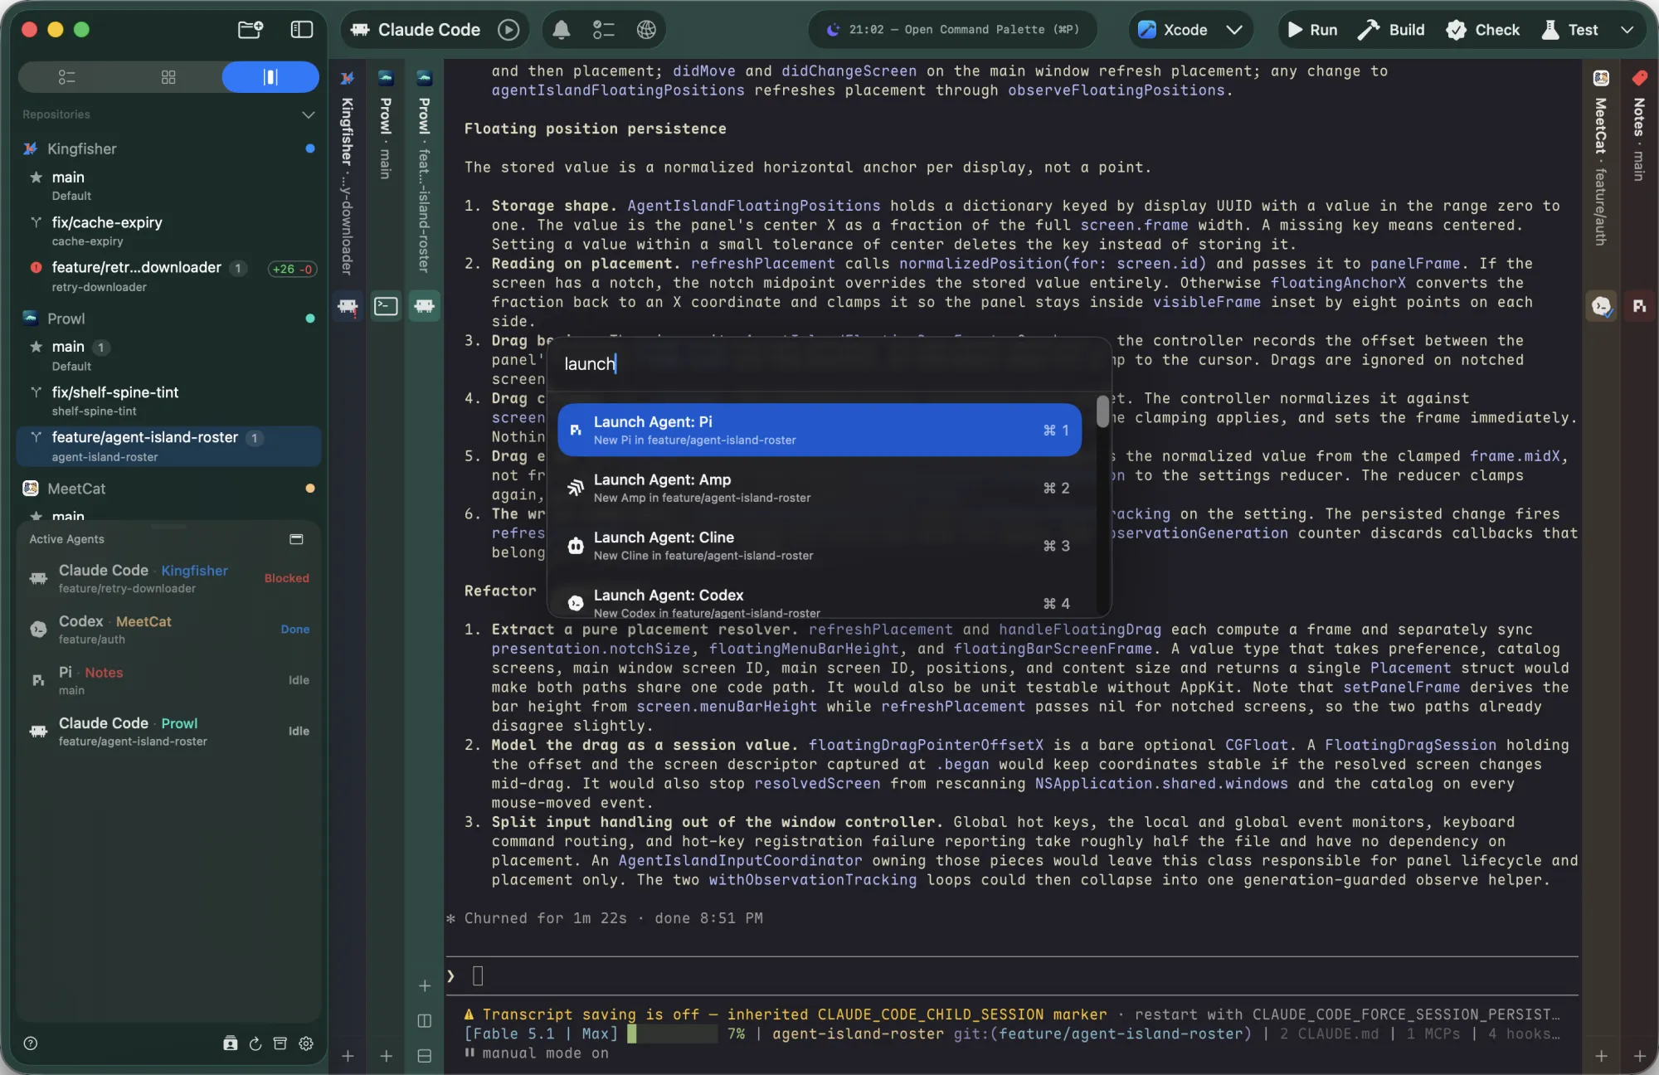Focus the palette search field containing launch

tap(828, 364)
